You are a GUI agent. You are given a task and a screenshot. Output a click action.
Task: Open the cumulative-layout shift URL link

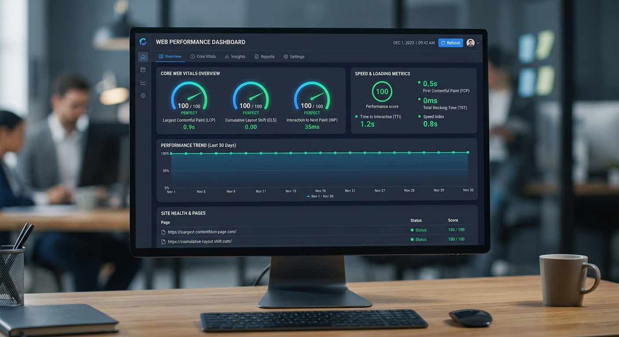[200, 241]
